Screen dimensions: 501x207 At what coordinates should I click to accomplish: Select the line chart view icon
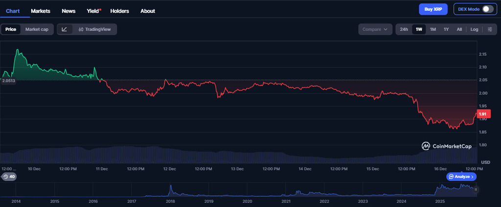pyautogui.click(x=65, y=29)
